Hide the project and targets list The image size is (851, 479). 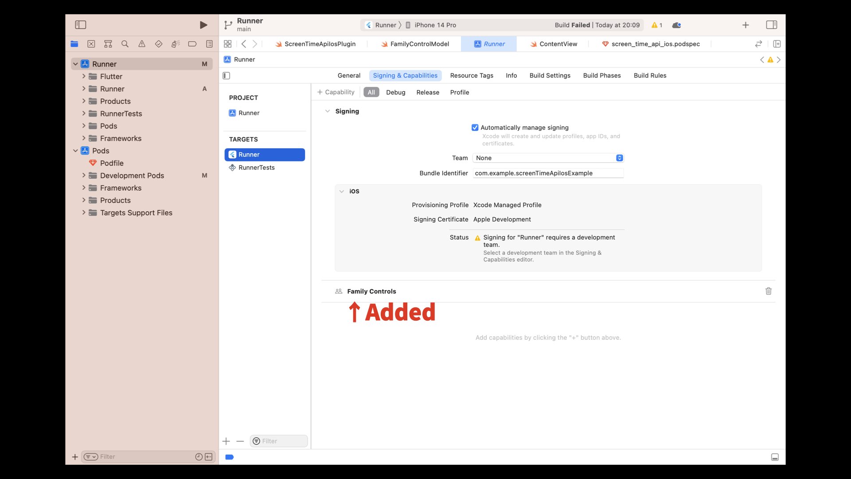click(x=226, y=76)
